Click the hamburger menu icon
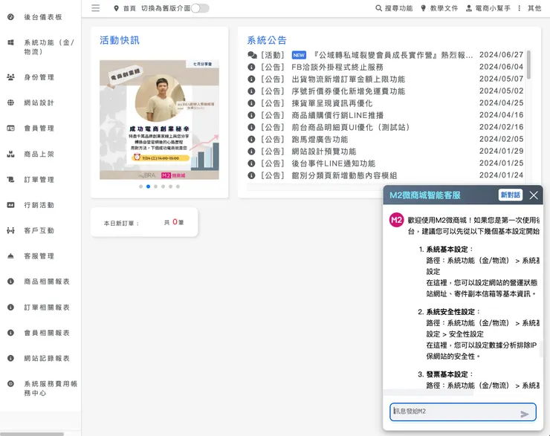Screen dimensions: 550x436 [x=95, y=8]
